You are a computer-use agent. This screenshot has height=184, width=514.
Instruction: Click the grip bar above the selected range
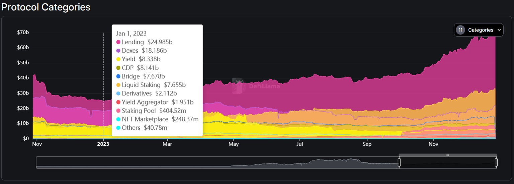(x=447, y=155)
